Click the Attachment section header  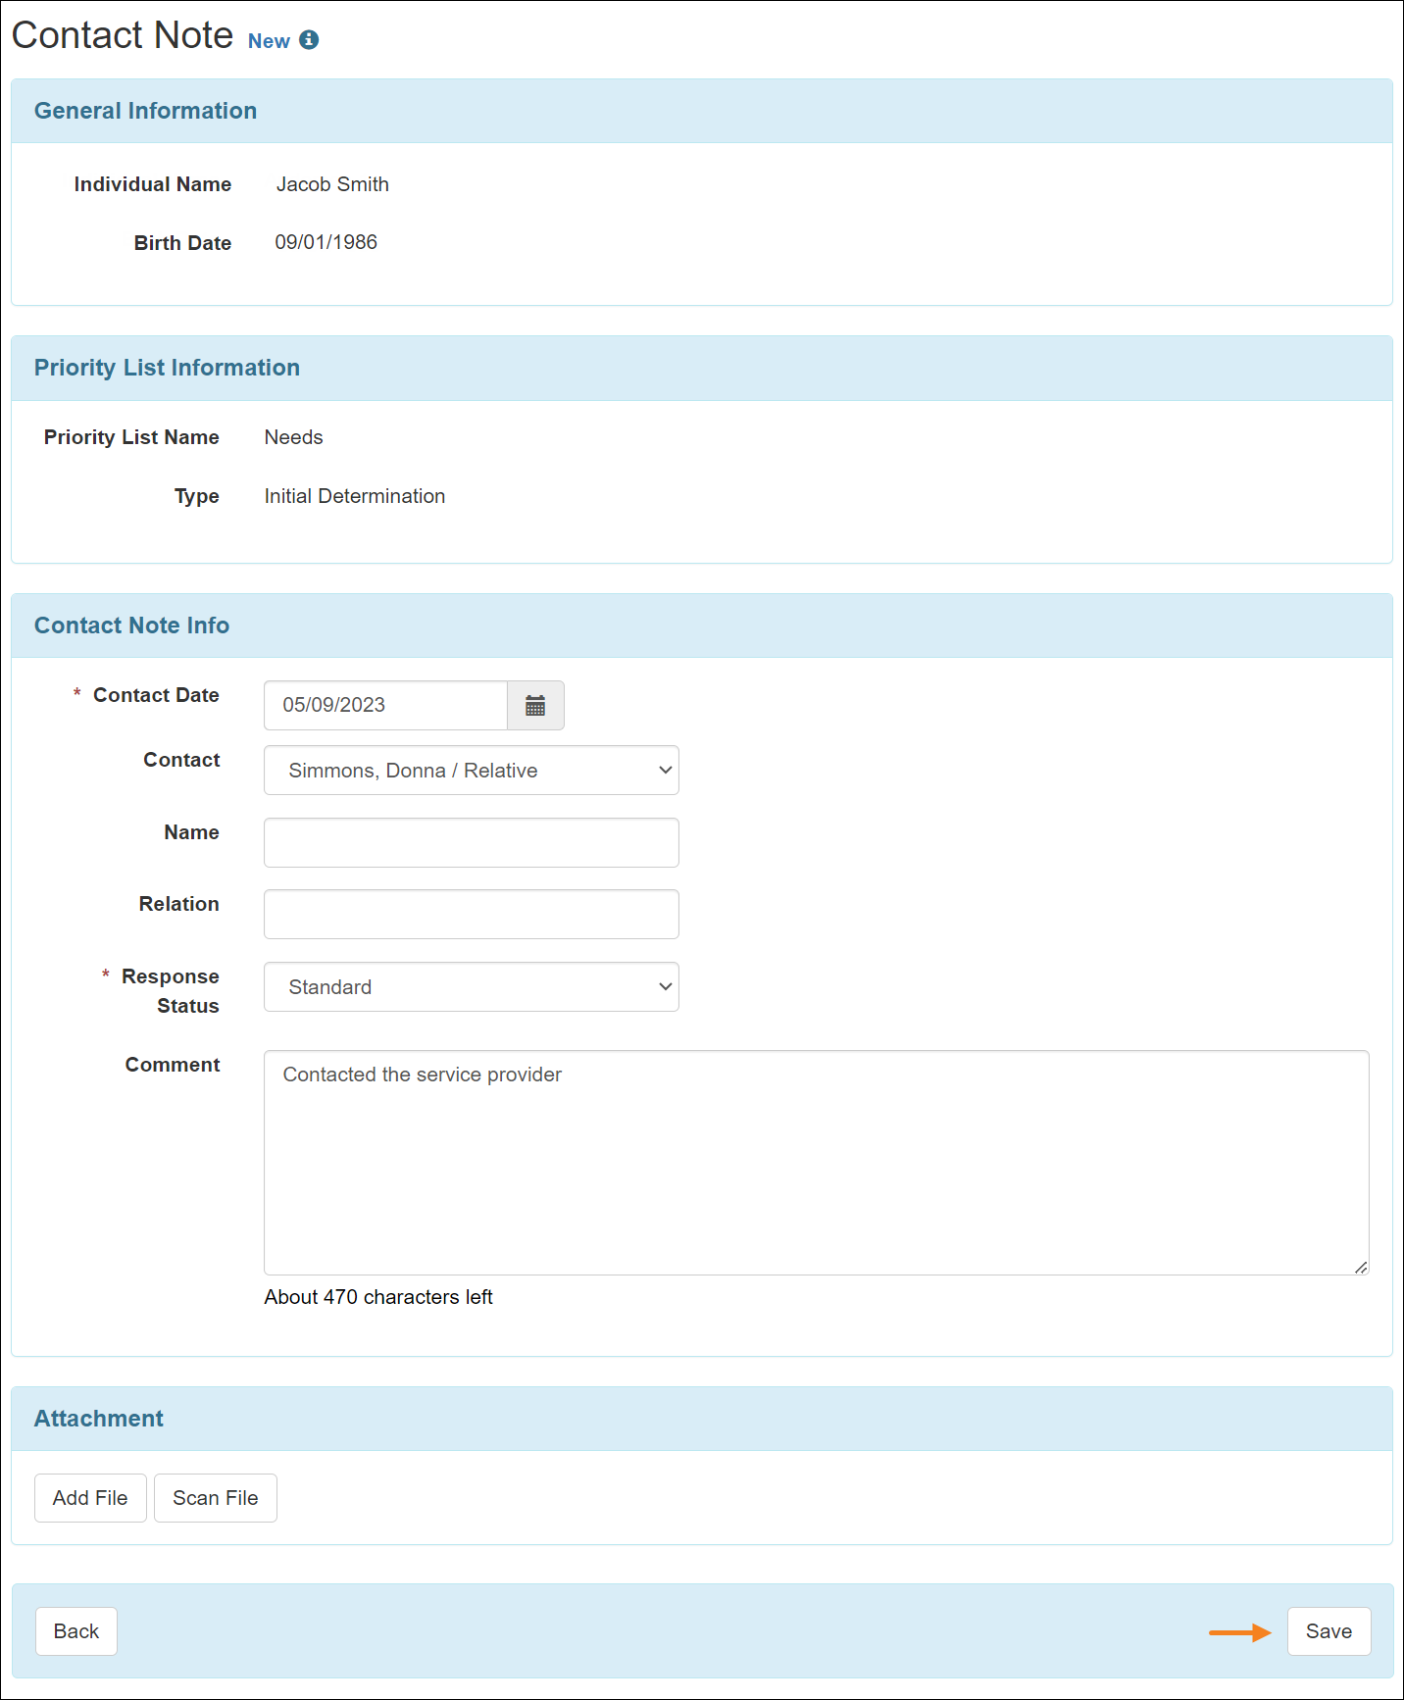(98, 1419)
